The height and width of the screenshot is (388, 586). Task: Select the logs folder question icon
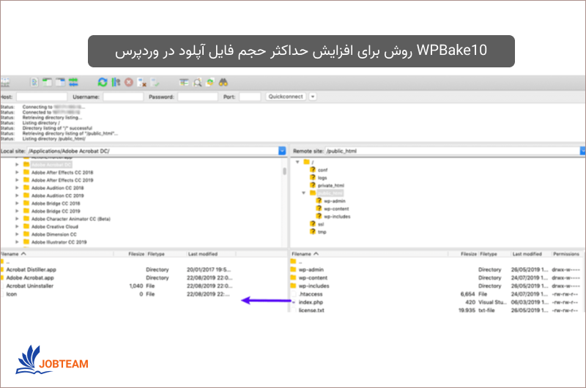tap(313, 177)
